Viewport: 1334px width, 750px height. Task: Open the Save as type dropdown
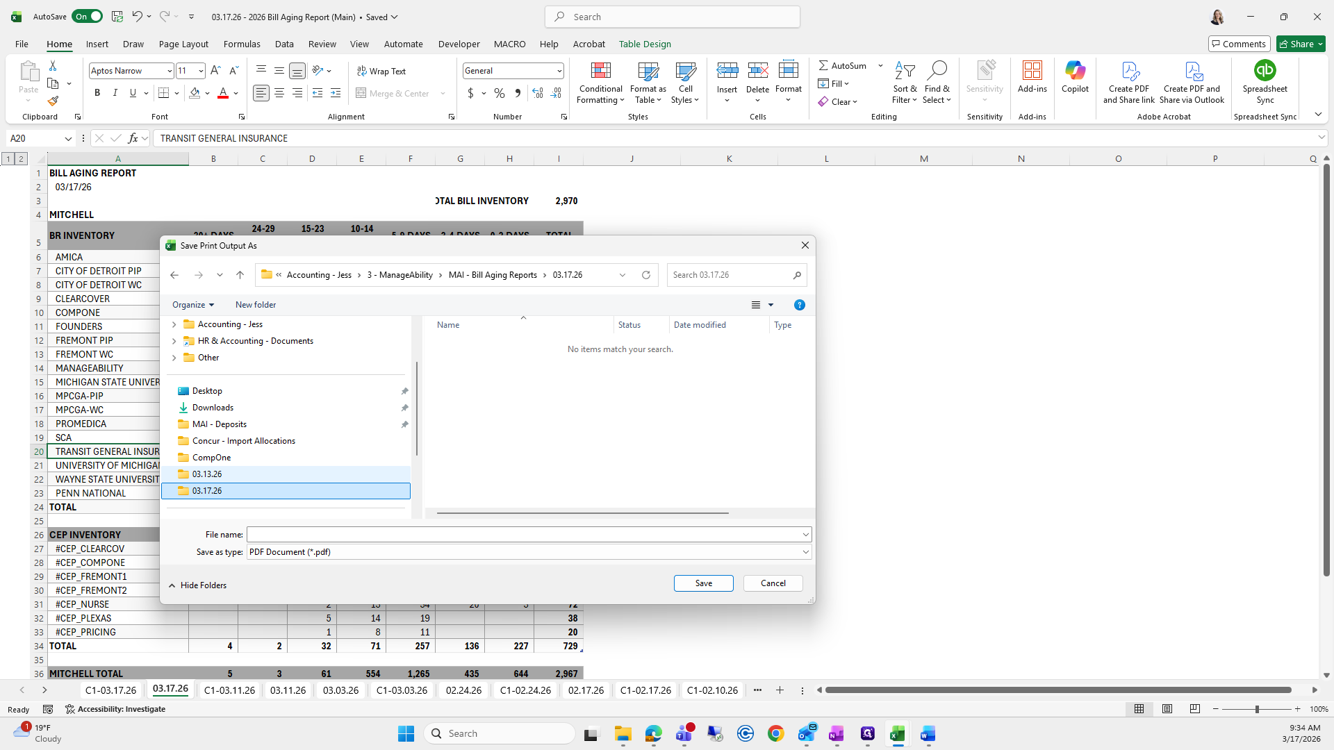pyautogui.click(x=806, y=552)
